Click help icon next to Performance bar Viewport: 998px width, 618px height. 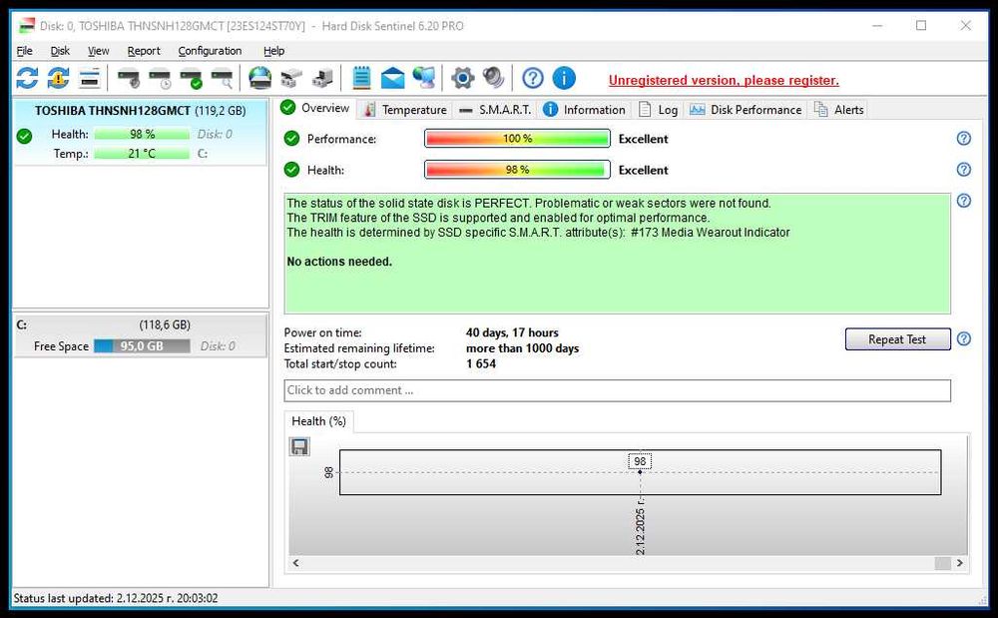(x=964, y=138)
